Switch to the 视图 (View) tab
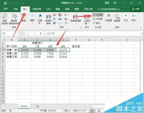 (77, 9)
